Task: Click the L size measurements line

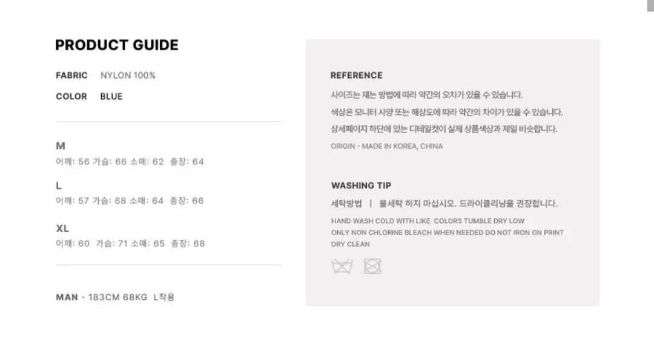Action: click(x=130, y=201)
